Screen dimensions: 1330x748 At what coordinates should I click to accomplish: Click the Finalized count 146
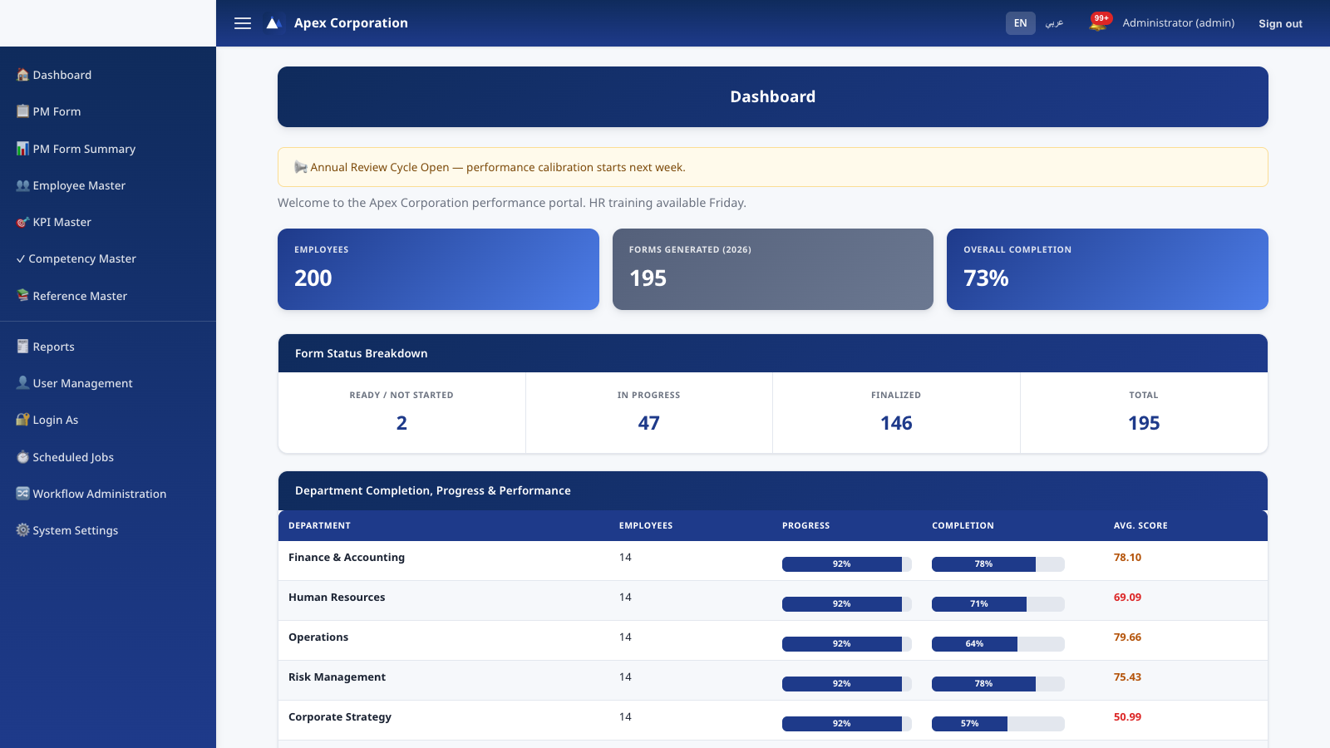pyautogui.click(x=896, y=423)
